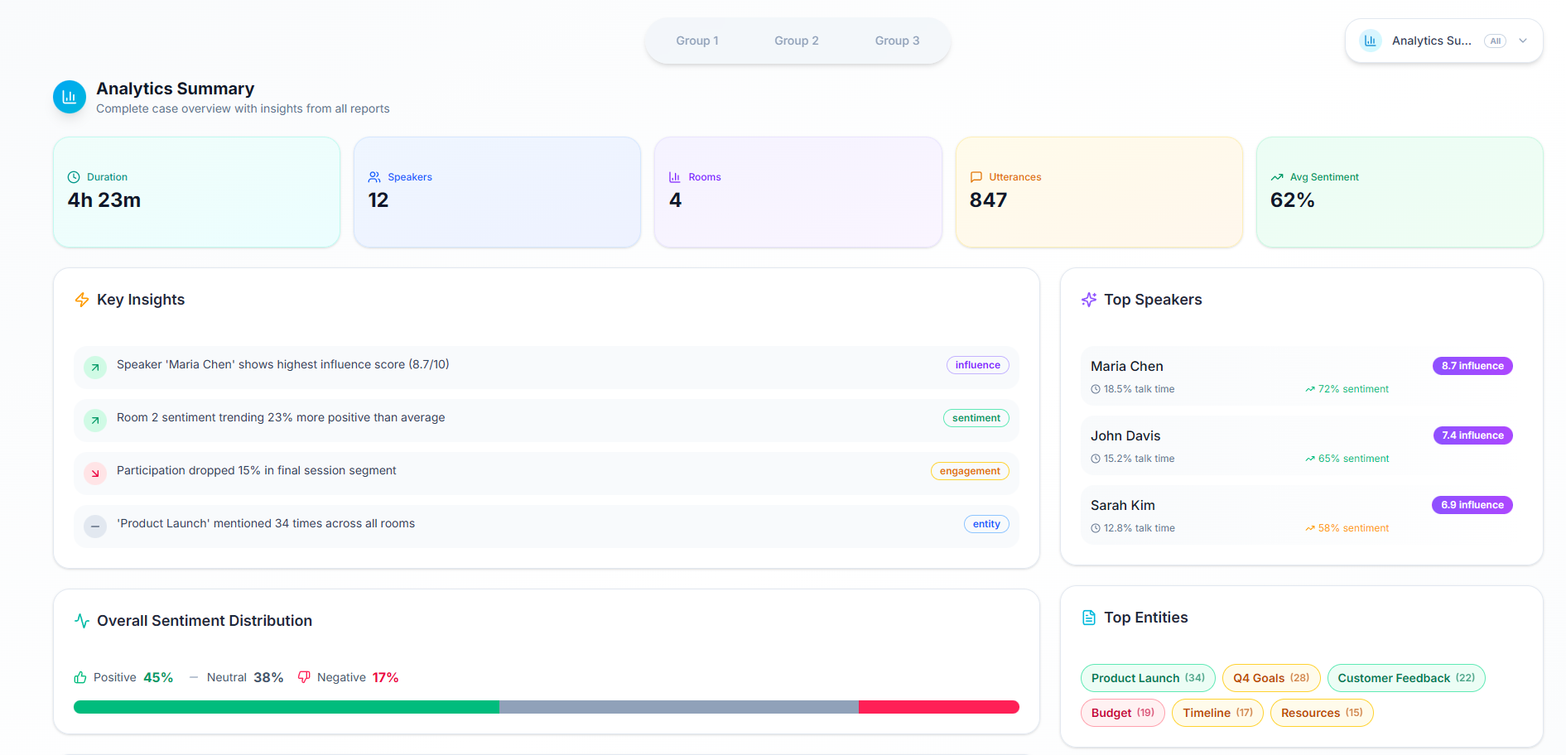Click the Product Launch entity tag

click(1148, 678)
